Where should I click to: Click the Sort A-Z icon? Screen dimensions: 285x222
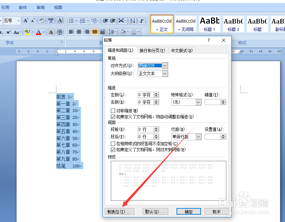[133, 21]
